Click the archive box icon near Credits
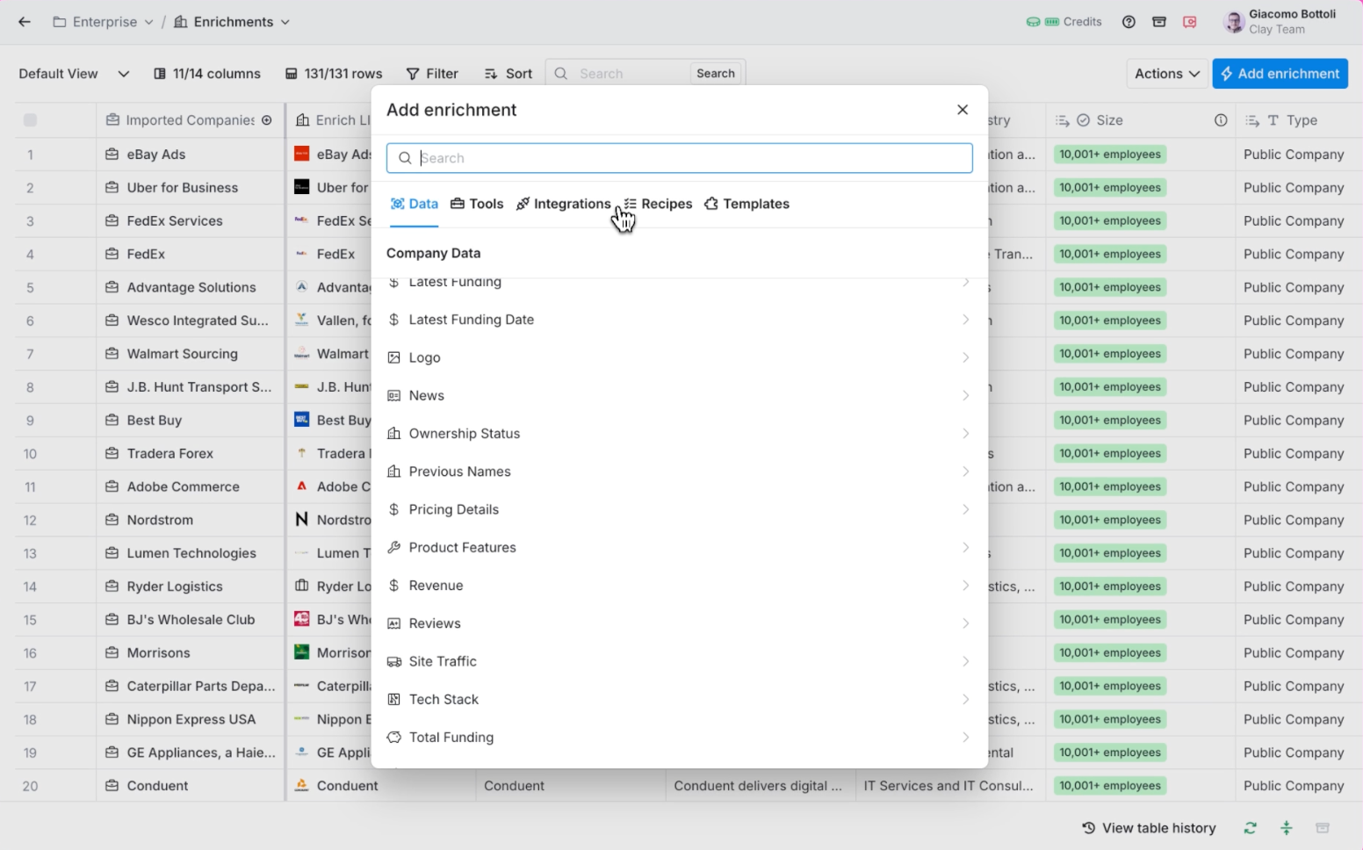Screen dimensions: 1363x850 tap(1159, 22)
